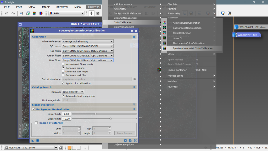This screenshot has width=268, height=151.
Task: Click the Upper limit slider handle
Action: [111, 119]
